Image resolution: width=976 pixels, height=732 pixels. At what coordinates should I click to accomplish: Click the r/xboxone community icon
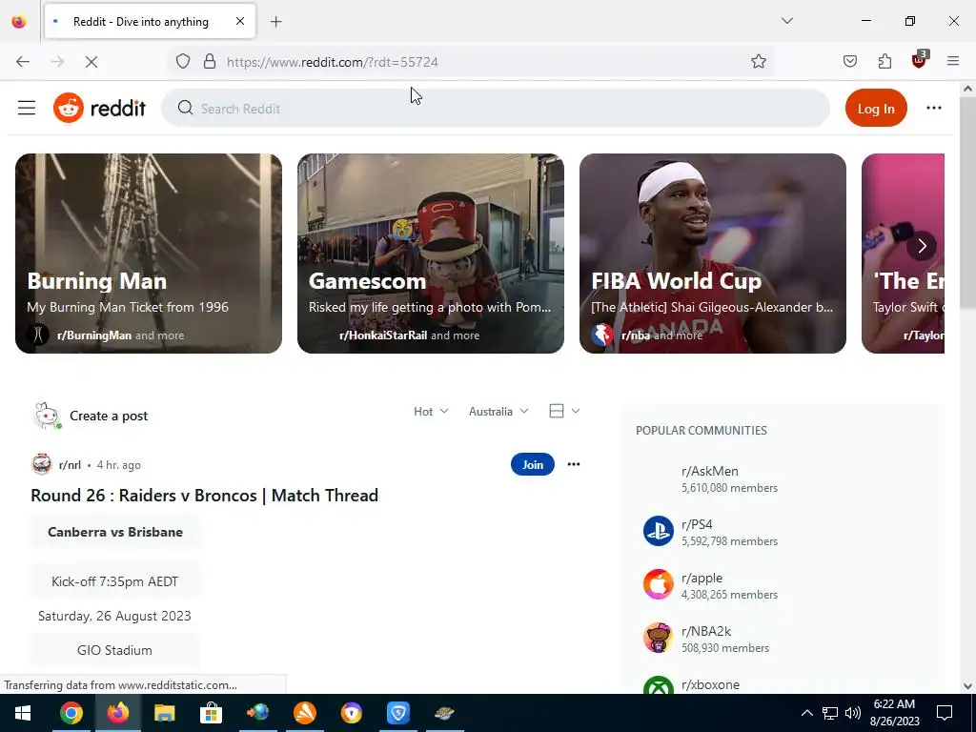tap(658, 686)
